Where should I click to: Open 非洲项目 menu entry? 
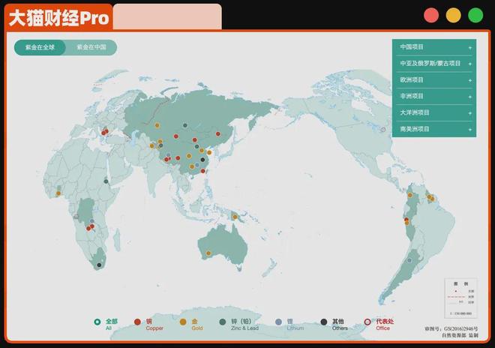coord(435,96)
